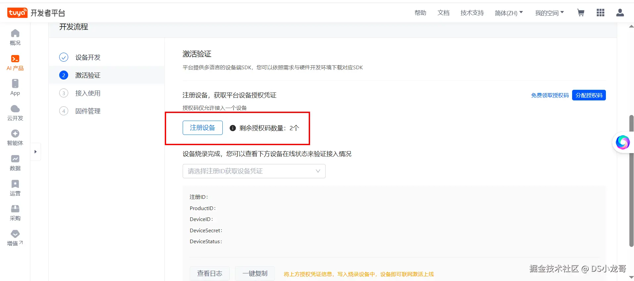Open the 简体(ZH) language dropdown

point(509,13)
